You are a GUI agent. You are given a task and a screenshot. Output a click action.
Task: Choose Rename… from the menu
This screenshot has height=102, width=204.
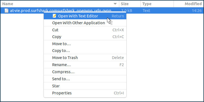pyautogui.click(x=85, y=65)
